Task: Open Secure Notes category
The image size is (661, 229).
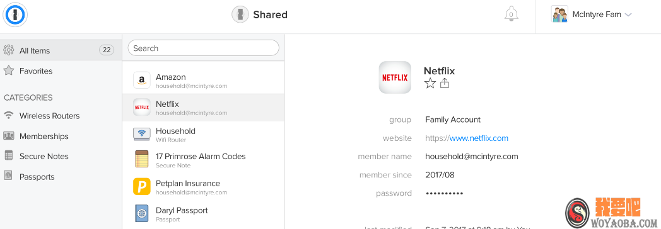Action: [x=44, y=156]
